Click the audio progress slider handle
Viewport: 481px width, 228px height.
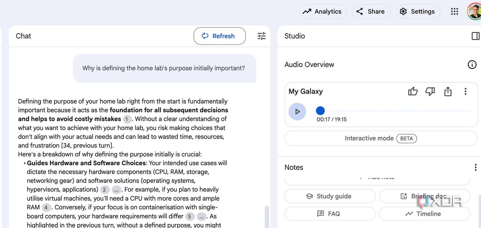[320, 111]
